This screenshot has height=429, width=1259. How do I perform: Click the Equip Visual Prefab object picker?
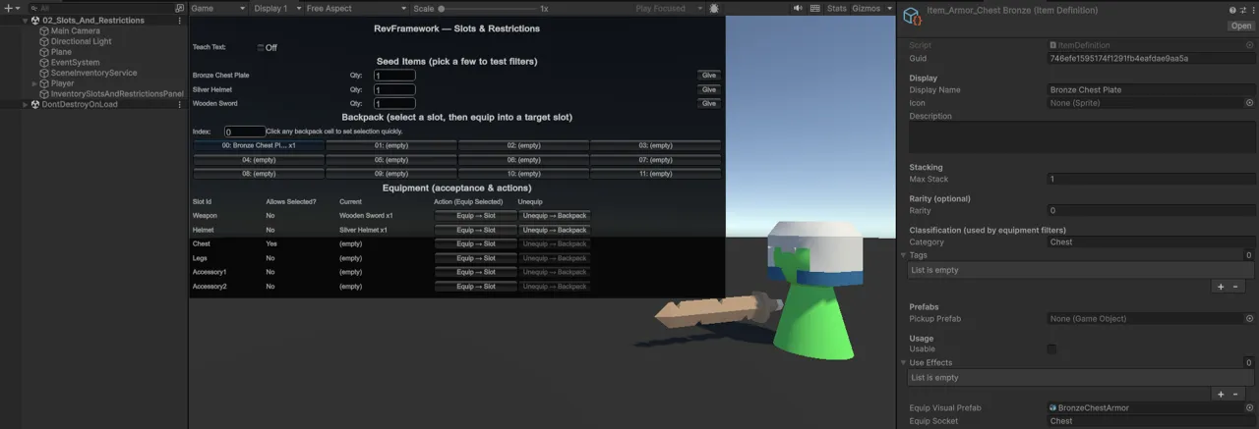click(1249, 407)
